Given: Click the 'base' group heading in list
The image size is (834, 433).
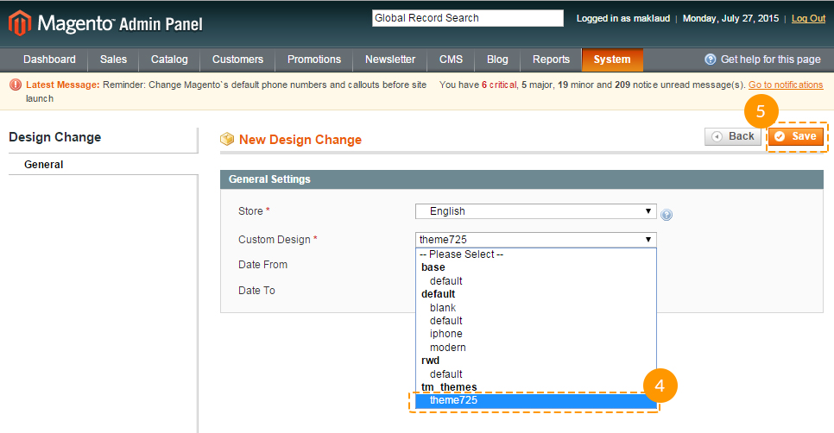Looking at the screenshot, I should tap(433, 267).
